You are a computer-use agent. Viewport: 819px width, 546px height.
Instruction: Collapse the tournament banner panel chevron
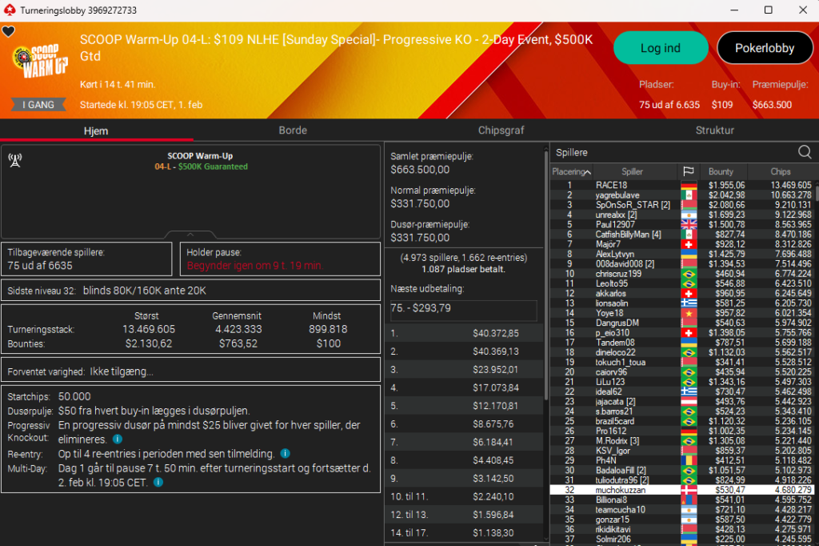pyautogui.click(x=192, y=235)
